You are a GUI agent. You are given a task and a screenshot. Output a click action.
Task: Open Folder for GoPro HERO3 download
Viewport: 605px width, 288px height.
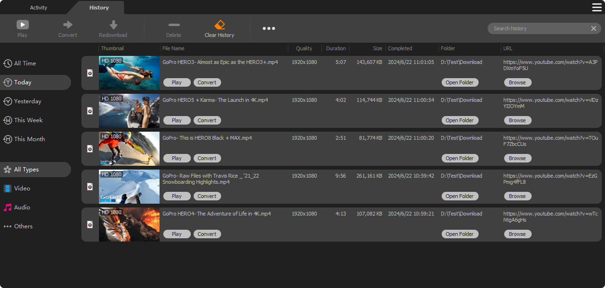460,82
